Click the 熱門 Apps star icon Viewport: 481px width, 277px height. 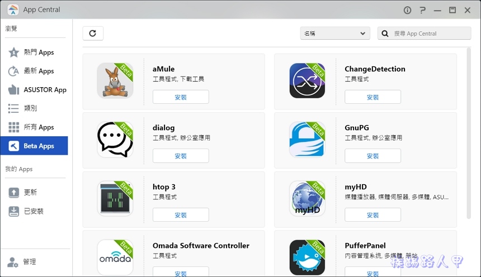(x=13, y=52)
